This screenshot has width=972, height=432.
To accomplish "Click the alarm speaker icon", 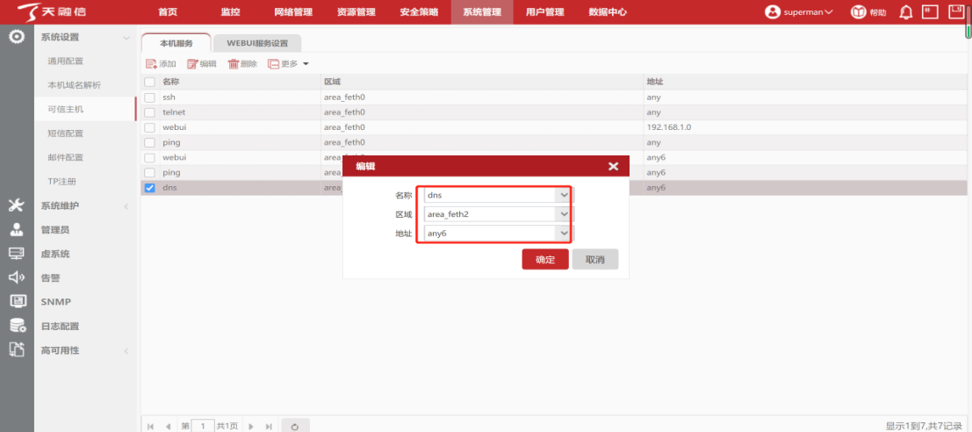I will point(17,277).
